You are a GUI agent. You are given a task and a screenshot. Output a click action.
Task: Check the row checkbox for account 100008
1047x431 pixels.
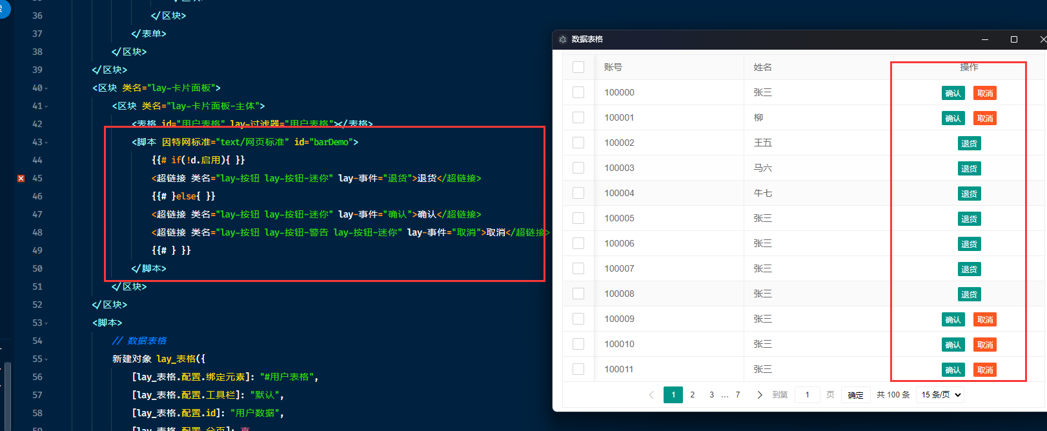[578, 294]
